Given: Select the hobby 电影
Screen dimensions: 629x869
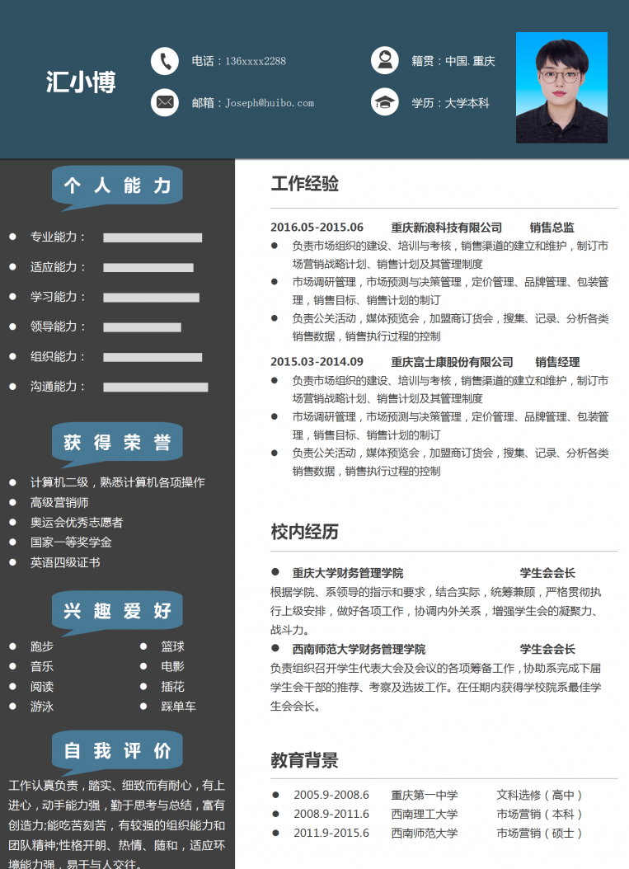Looking at the screenshot, I should coord(172,666).
